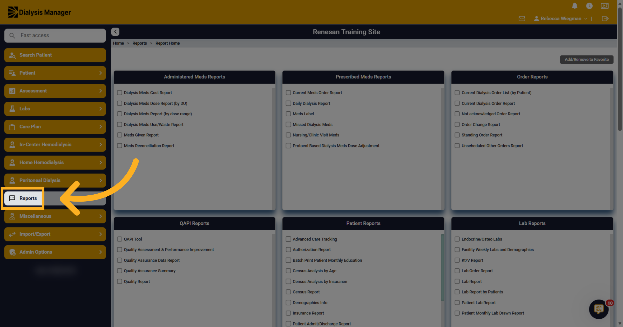Collapse the sidebar with the back arrow icon
Screen dimensions: 623x327
[x=115, y=32]
